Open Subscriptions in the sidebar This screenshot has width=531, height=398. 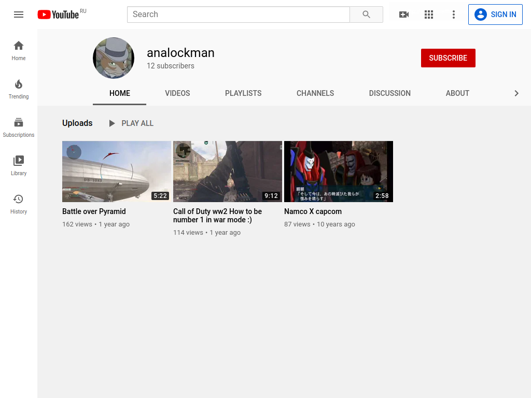19,127
